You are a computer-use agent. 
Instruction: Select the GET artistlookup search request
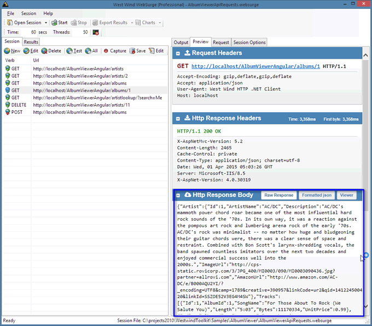[x=85, y=98]
